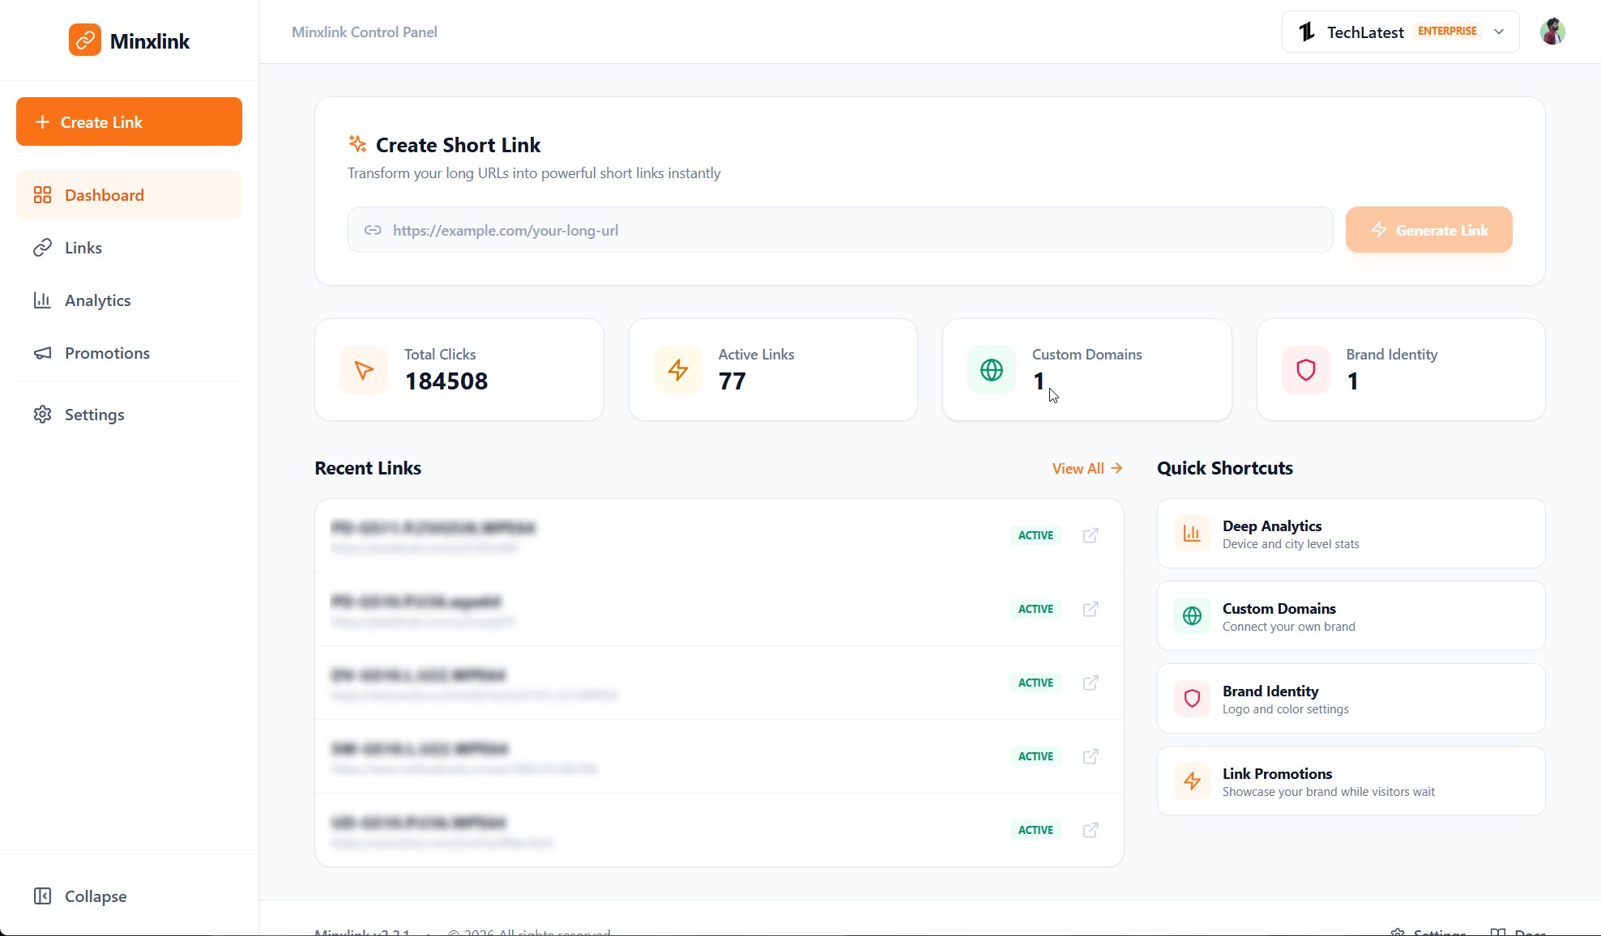The height and width of the screenshot is (936, 1601).
Task: Open Brand Identity shortcut card
Action: pos(1351,699)
